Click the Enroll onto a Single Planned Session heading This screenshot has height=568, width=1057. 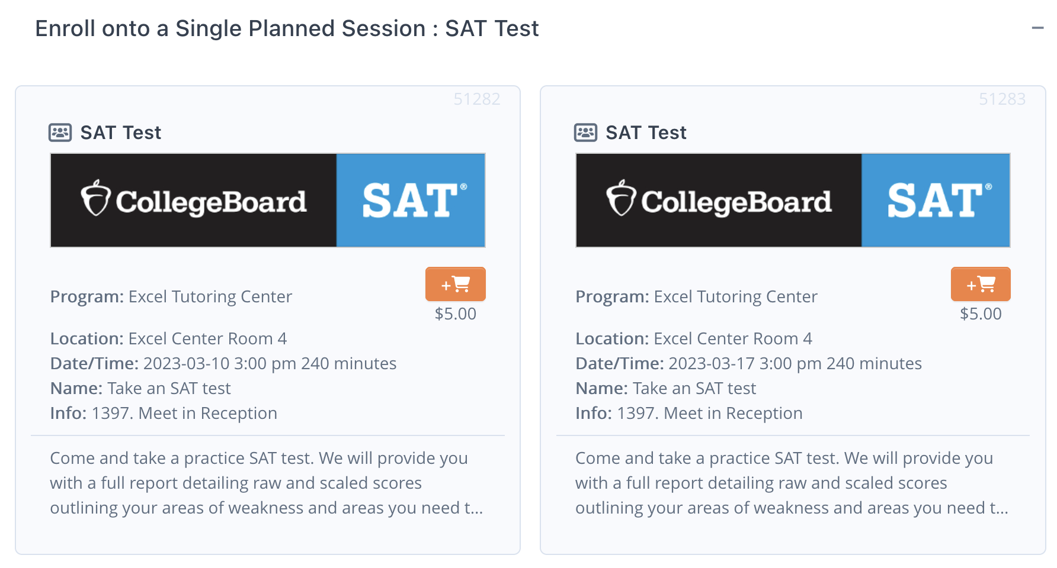(287, 28)
